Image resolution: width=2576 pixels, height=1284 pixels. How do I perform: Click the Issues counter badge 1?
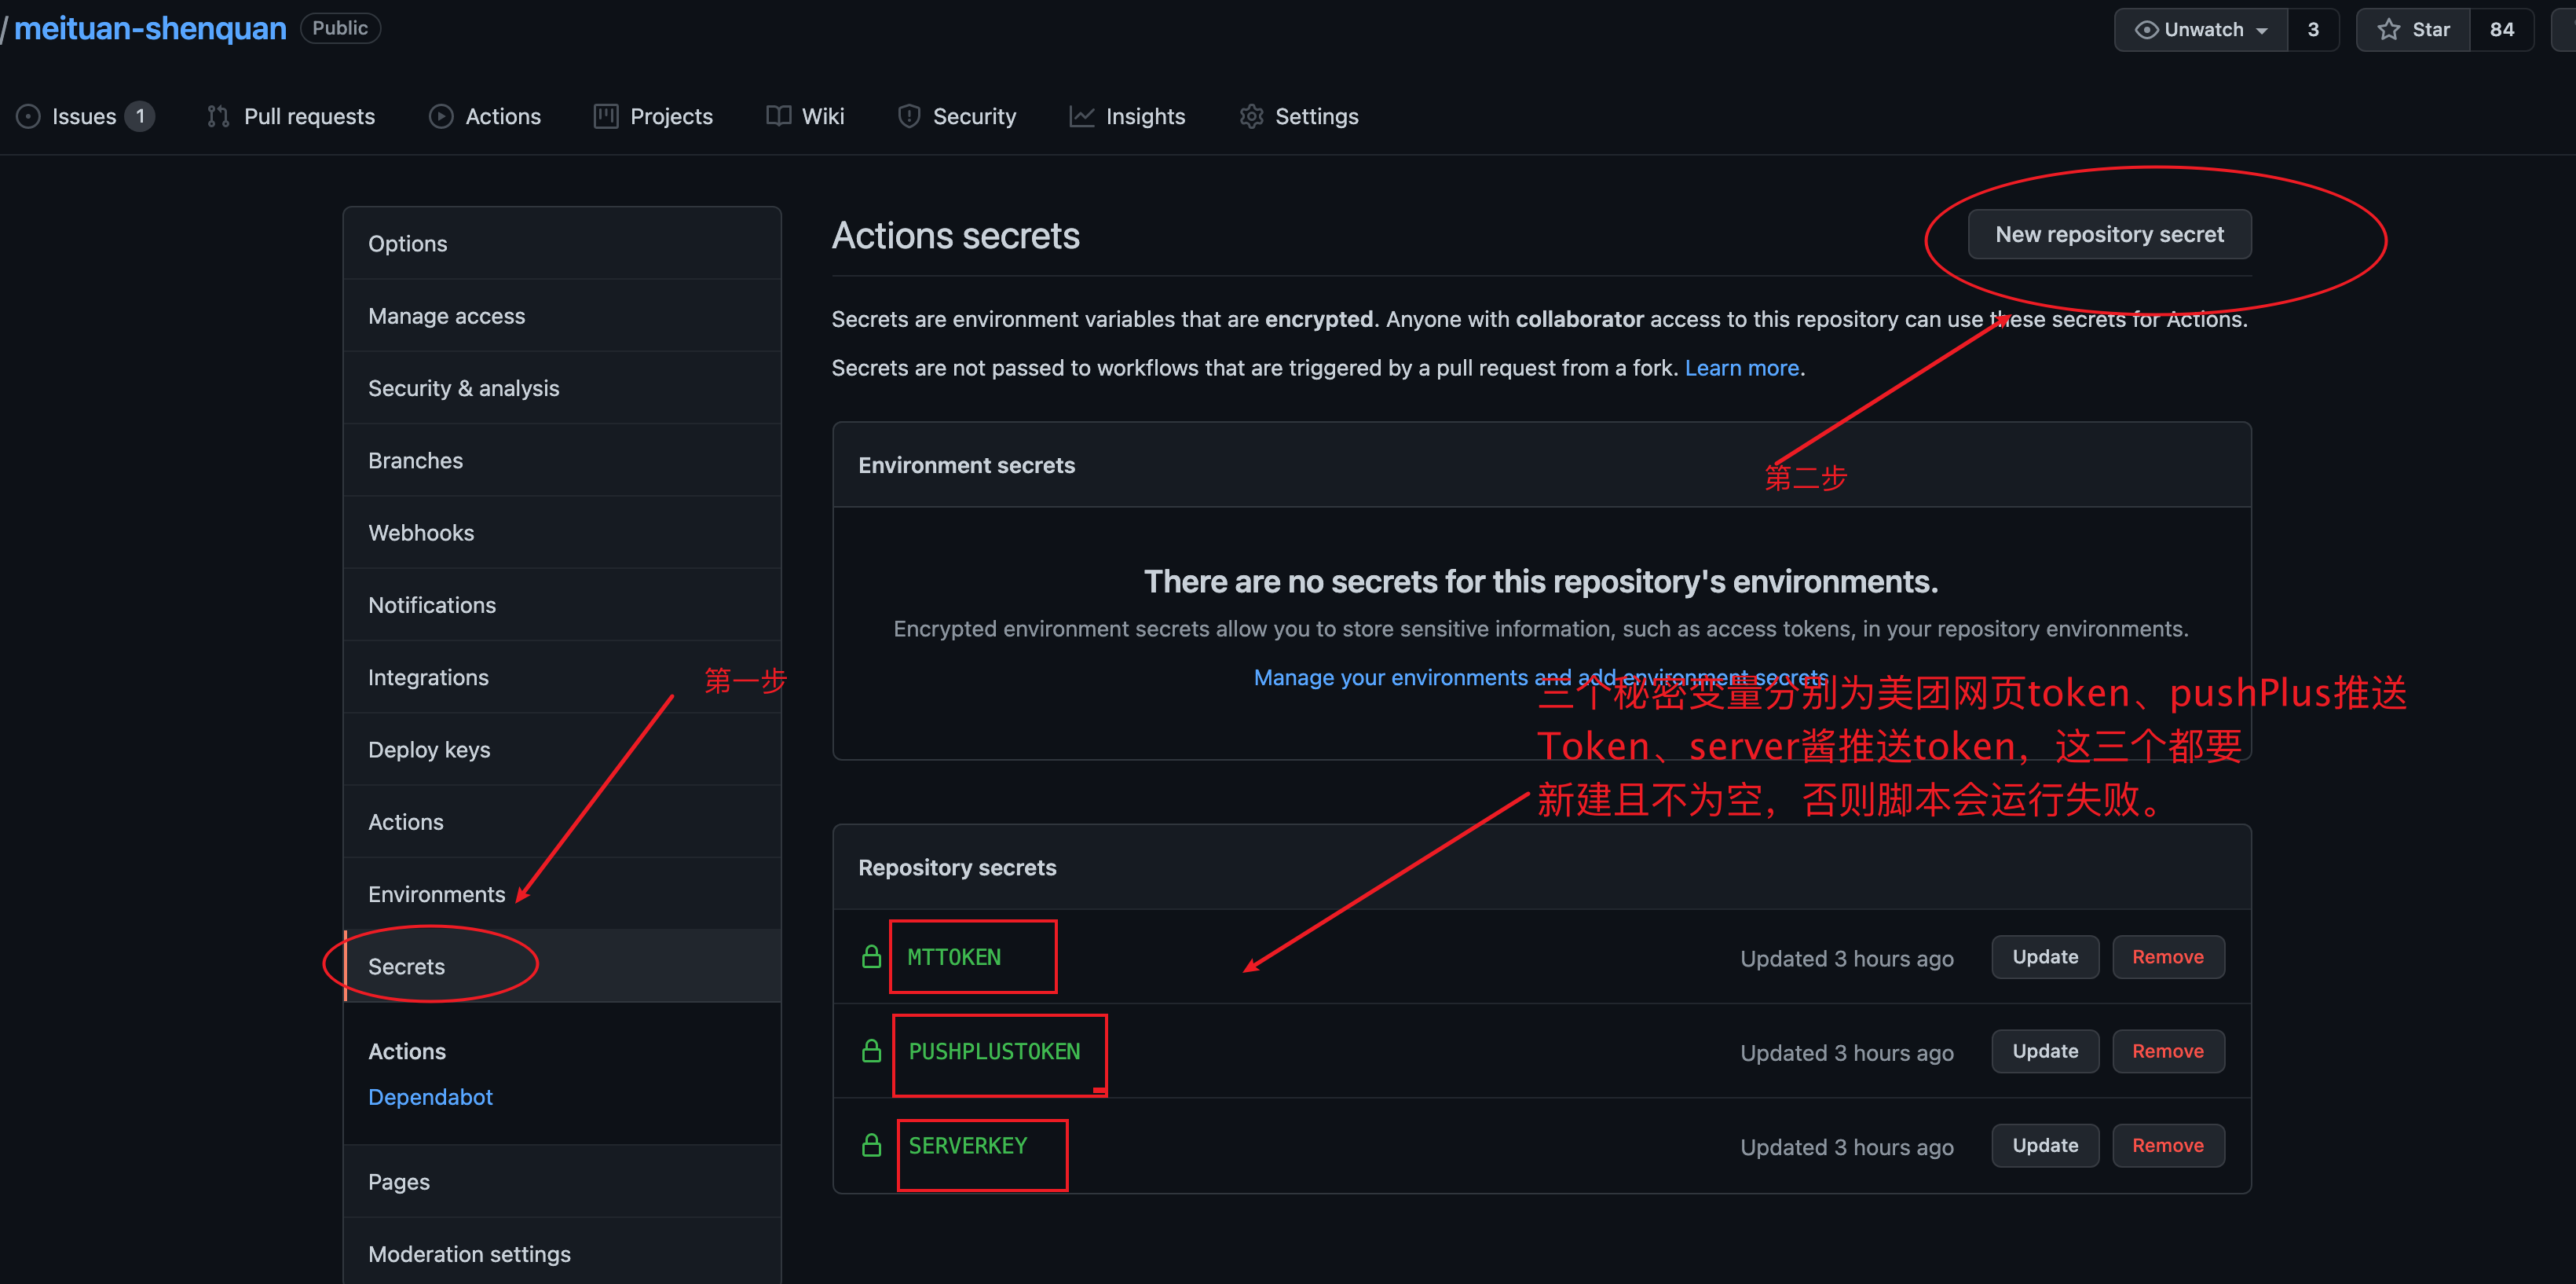coord(140,117)
